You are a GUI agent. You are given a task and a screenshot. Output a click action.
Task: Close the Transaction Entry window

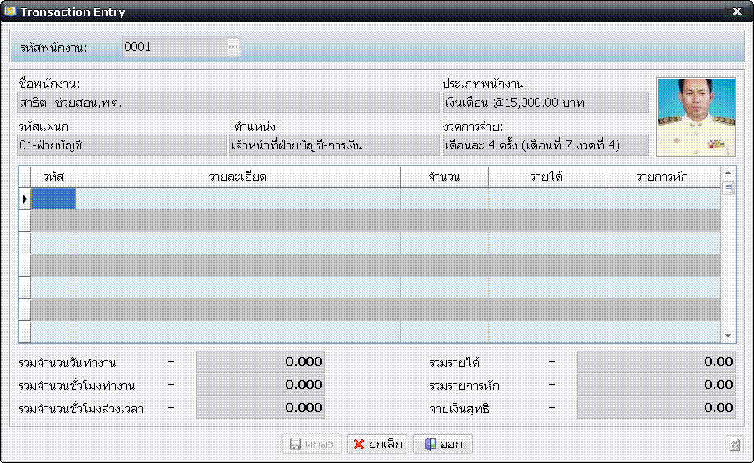click(736, 11)
